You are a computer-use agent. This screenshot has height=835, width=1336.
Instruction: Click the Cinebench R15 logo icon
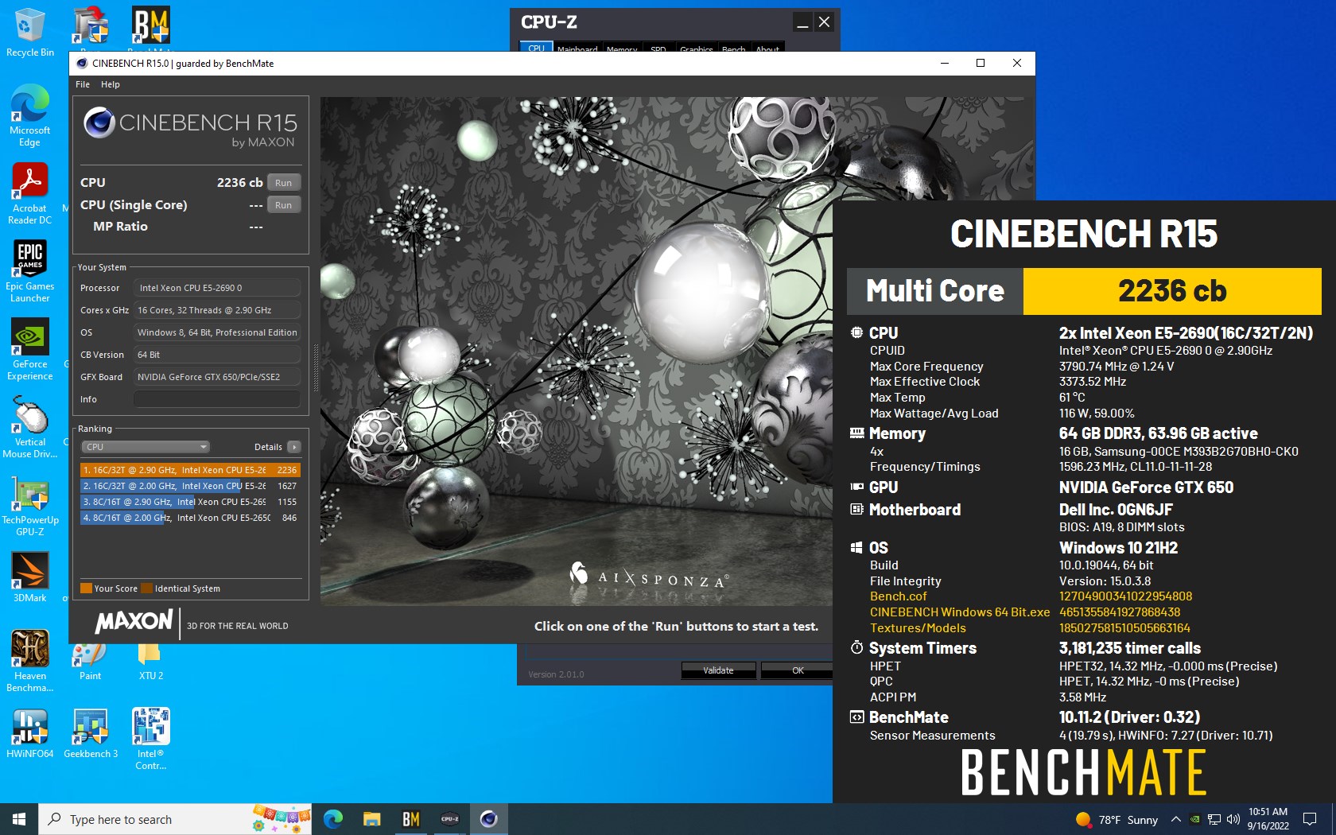[x=100, y=122]
